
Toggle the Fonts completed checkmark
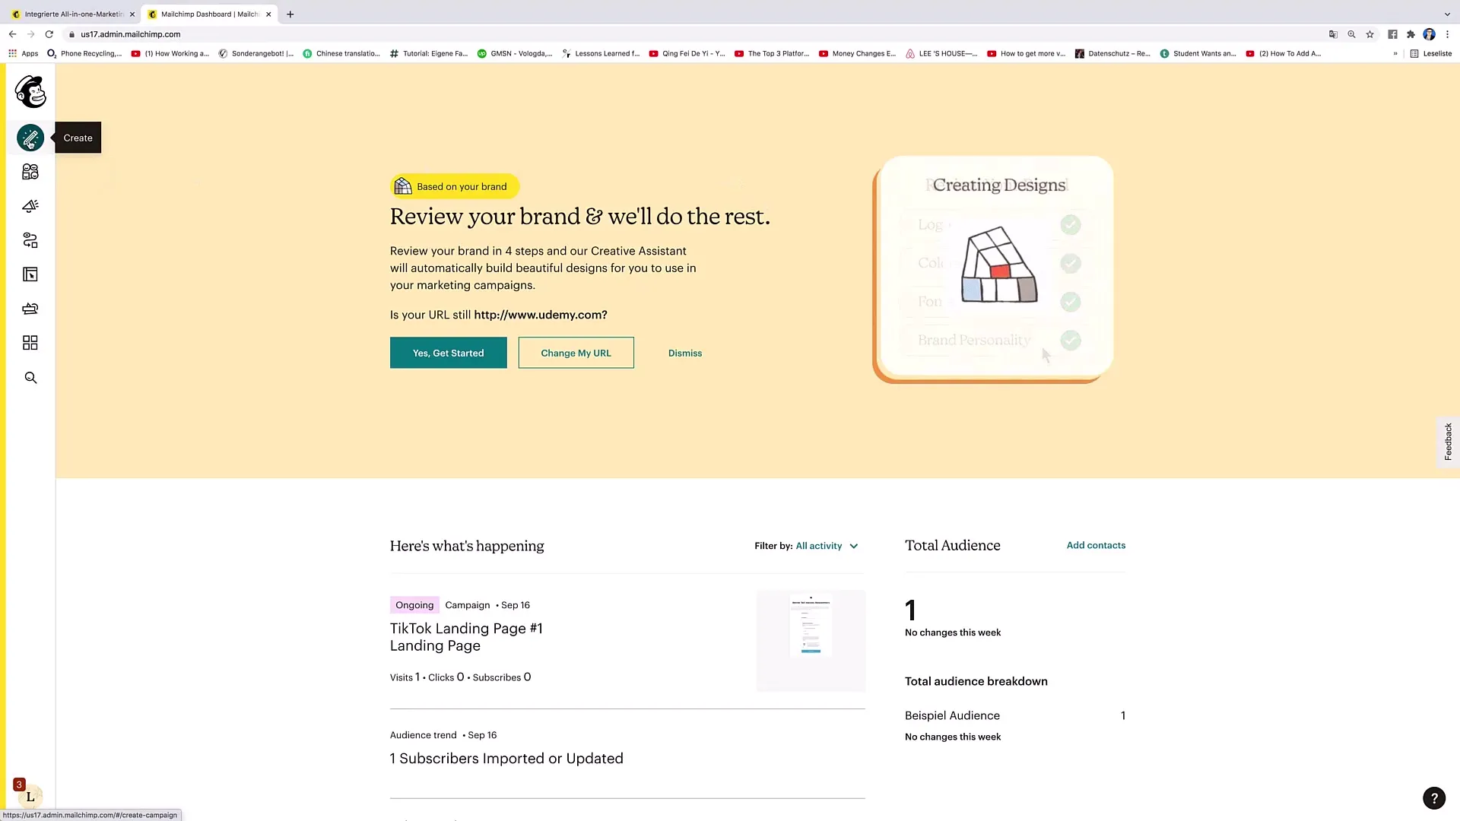click(1071, 302)
